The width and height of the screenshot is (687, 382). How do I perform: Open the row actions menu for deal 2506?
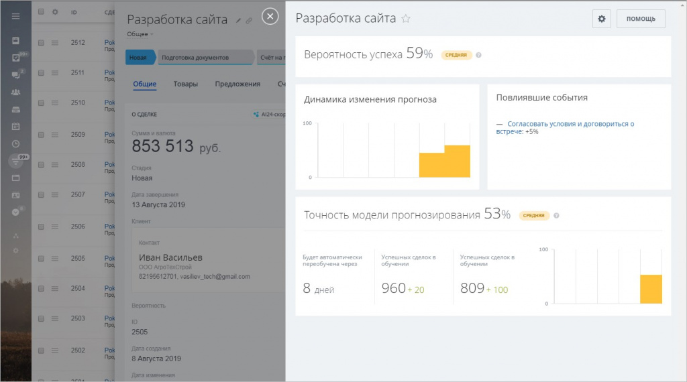click(55, 227)
